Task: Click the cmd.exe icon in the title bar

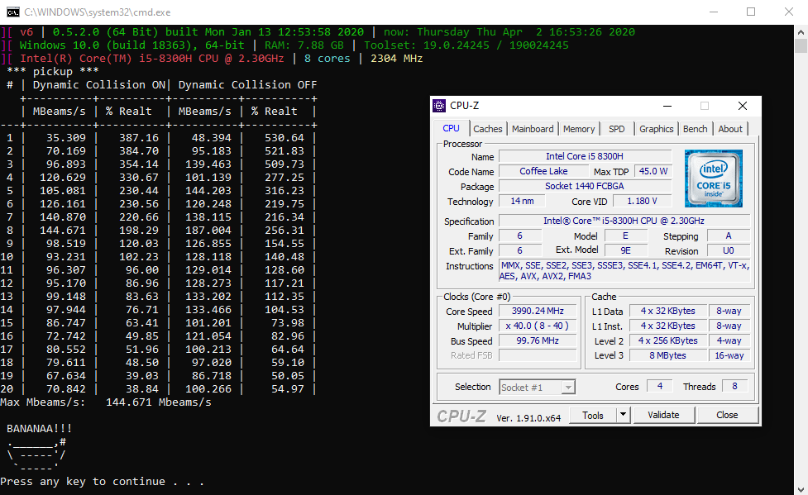Action: point(13,12)
